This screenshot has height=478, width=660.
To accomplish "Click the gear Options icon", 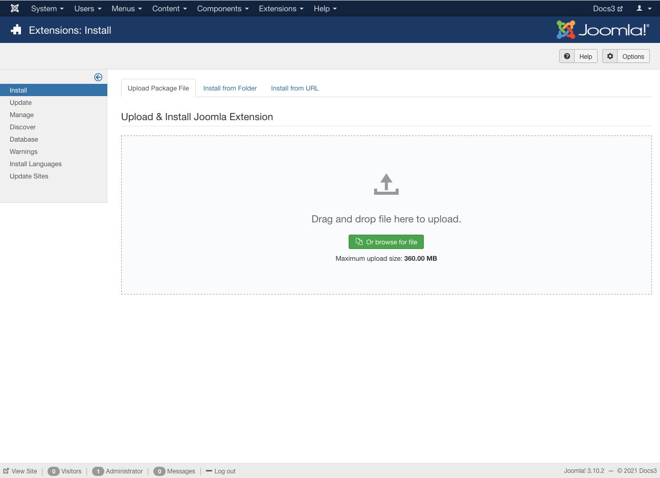I will (x=610, y=56).
